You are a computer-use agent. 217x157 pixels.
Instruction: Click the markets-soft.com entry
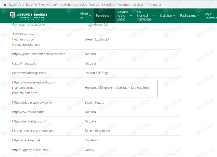tap(25, 93)
